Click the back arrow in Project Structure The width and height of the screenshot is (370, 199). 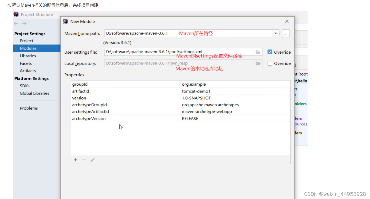coord(16,23)
